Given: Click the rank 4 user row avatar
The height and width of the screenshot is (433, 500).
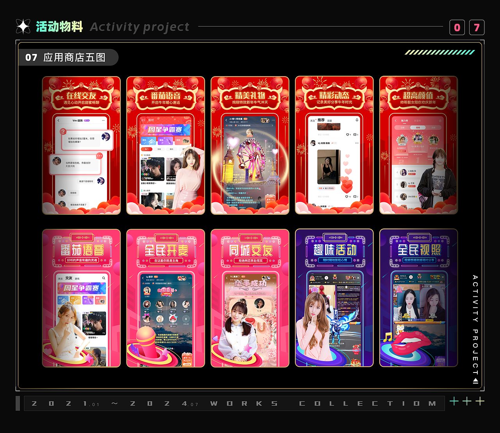Looking at the screenshot, I should pos(404,172).
